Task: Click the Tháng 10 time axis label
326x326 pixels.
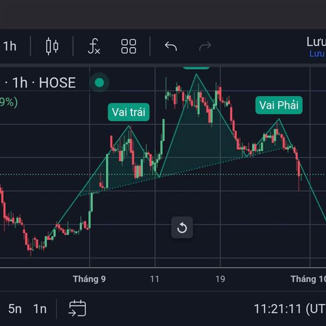Action: click(x=308, y=279)
